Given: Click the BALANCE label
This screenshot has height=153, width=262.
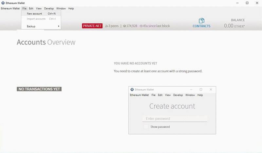Looking at the screenshot, I should (238, 20).
